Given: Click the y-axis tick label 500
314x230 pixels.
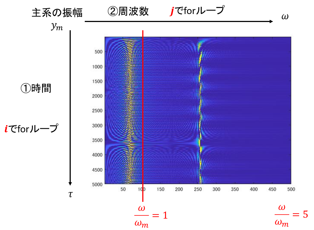Looking at the screenshot, I should pyautogui.click(x=99, y=52).
